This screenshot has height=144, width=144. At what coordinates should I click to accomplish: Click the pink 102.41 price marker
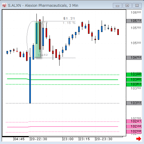(134, 121)
